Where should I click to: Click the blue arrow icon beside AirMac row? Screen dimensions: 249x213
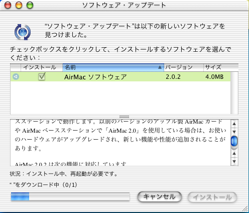tap(16, 77)
